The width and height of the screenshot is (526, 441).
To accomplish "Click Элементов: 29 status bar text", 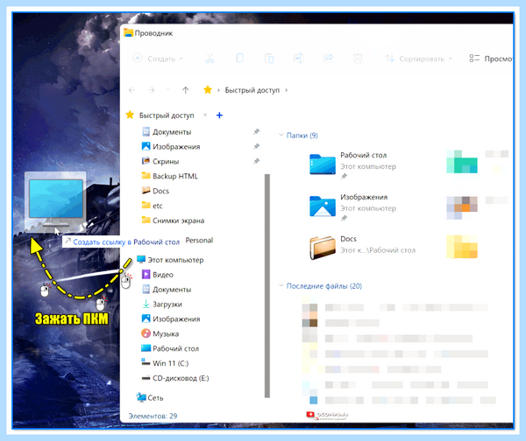I will pos(153,416).
